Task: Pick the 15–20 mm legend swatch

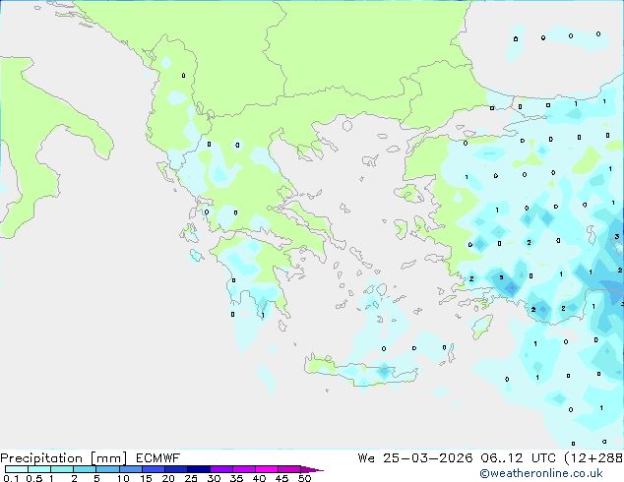Action: click(x=153, y=469)
